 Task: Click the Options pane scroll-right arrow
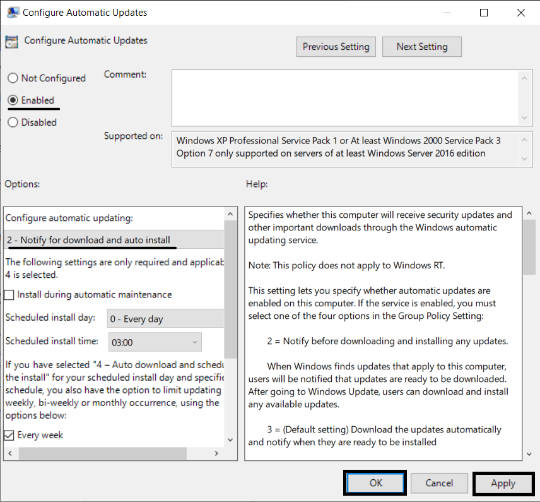pyautogui.click(x=216, y=453)
